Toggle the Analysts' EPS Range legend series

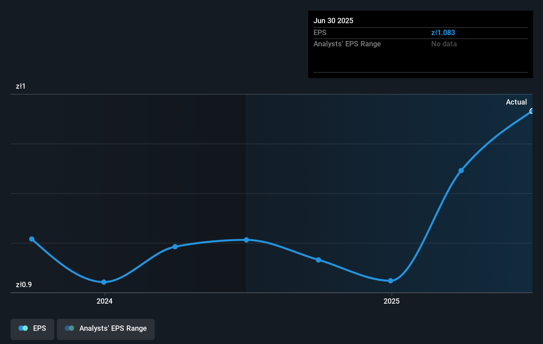[x=106, y=329]
